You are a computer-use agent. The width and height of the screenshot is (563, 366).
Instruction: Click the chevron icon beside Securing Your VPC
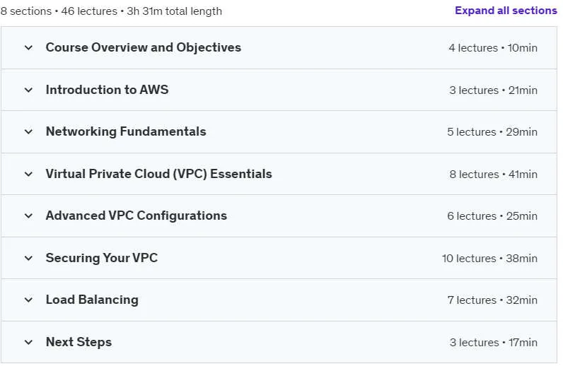point(28,259)
